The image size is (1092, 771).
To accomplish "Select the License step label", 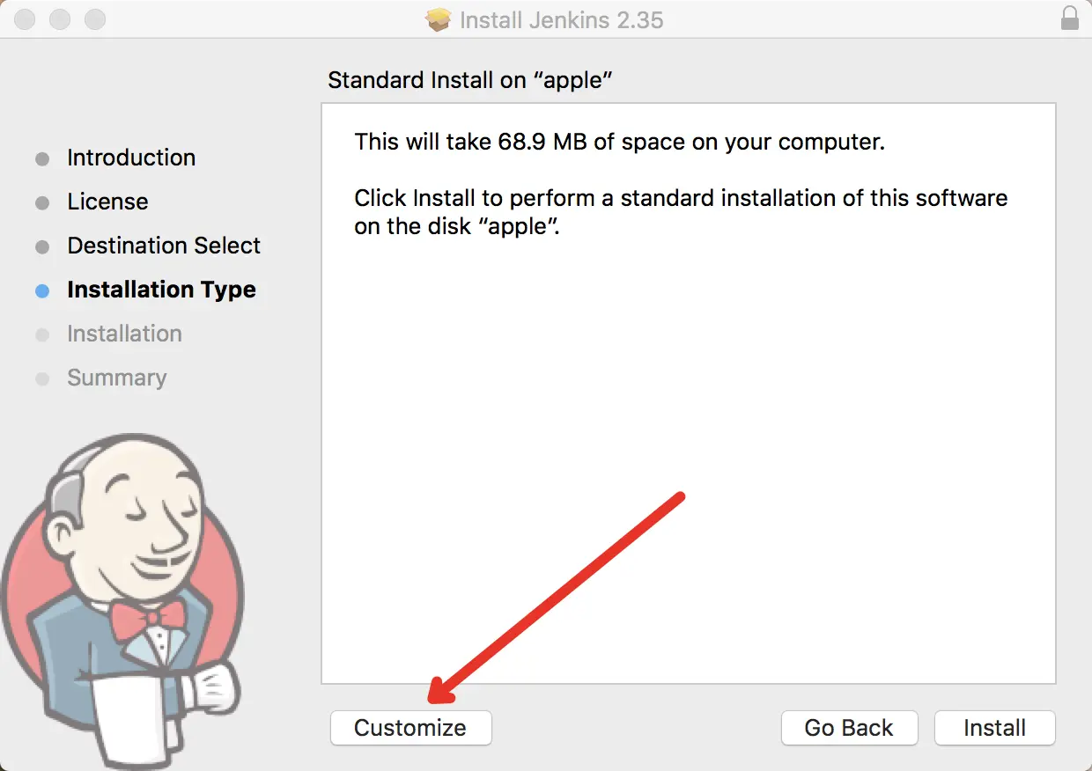I will (x=107, y=202).
